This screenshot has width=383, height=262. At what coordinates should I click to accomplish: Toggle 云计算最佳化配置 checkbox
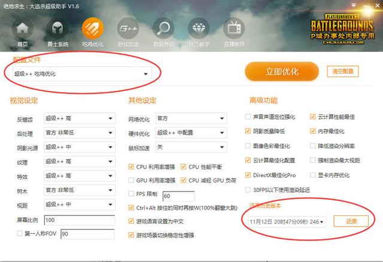[x=248, y=160]
